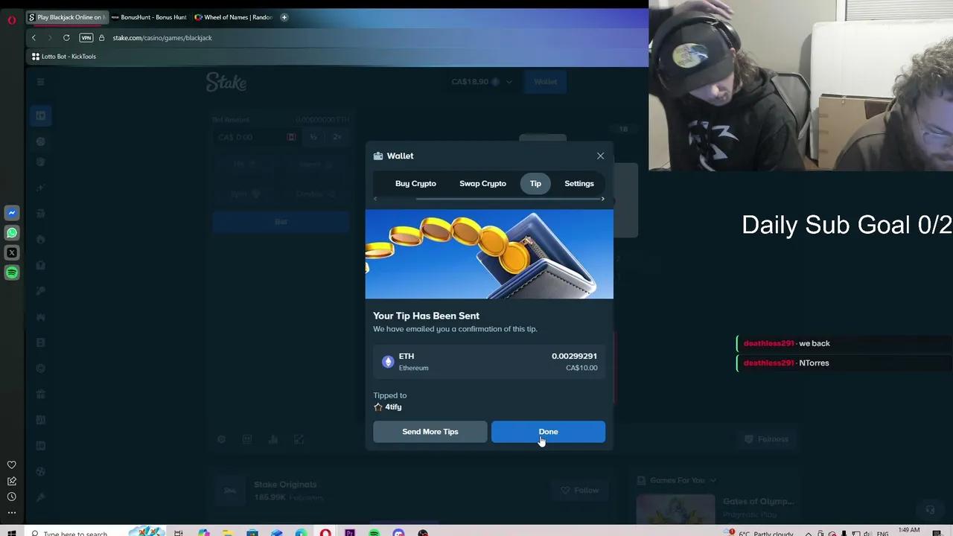Open the CA$18.90 balance dropdown
The image size is (953, 536).
[x=482, y=82]
